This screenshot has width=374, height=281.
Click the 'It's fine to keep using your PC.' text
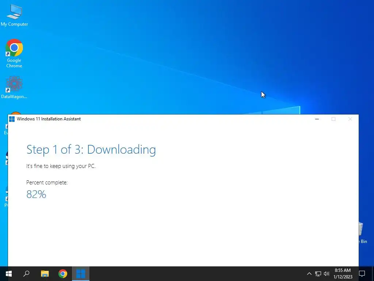[61, 166]
